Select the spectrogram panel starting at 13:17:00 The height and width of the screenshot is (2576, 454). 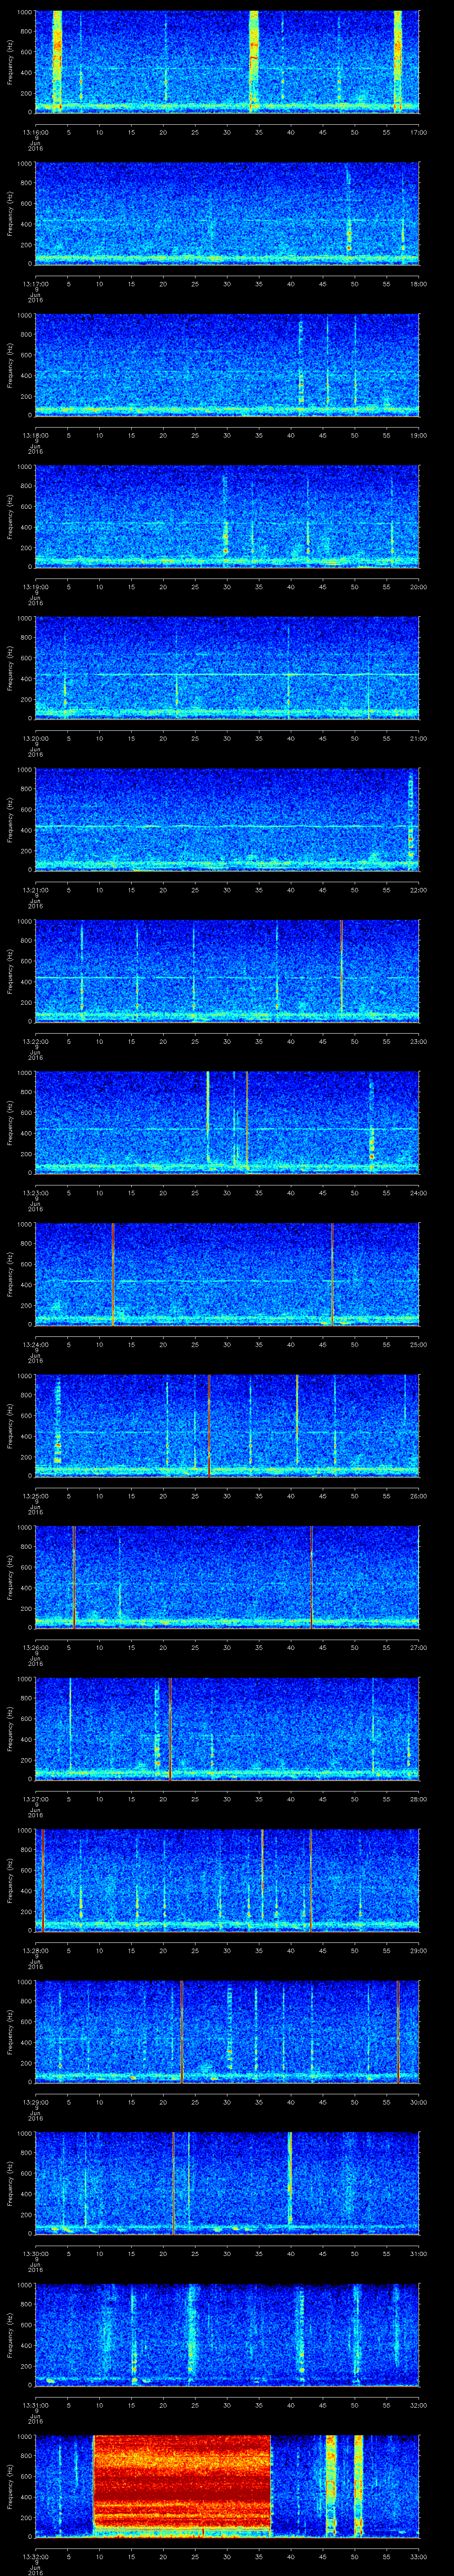tap(227, 213)
